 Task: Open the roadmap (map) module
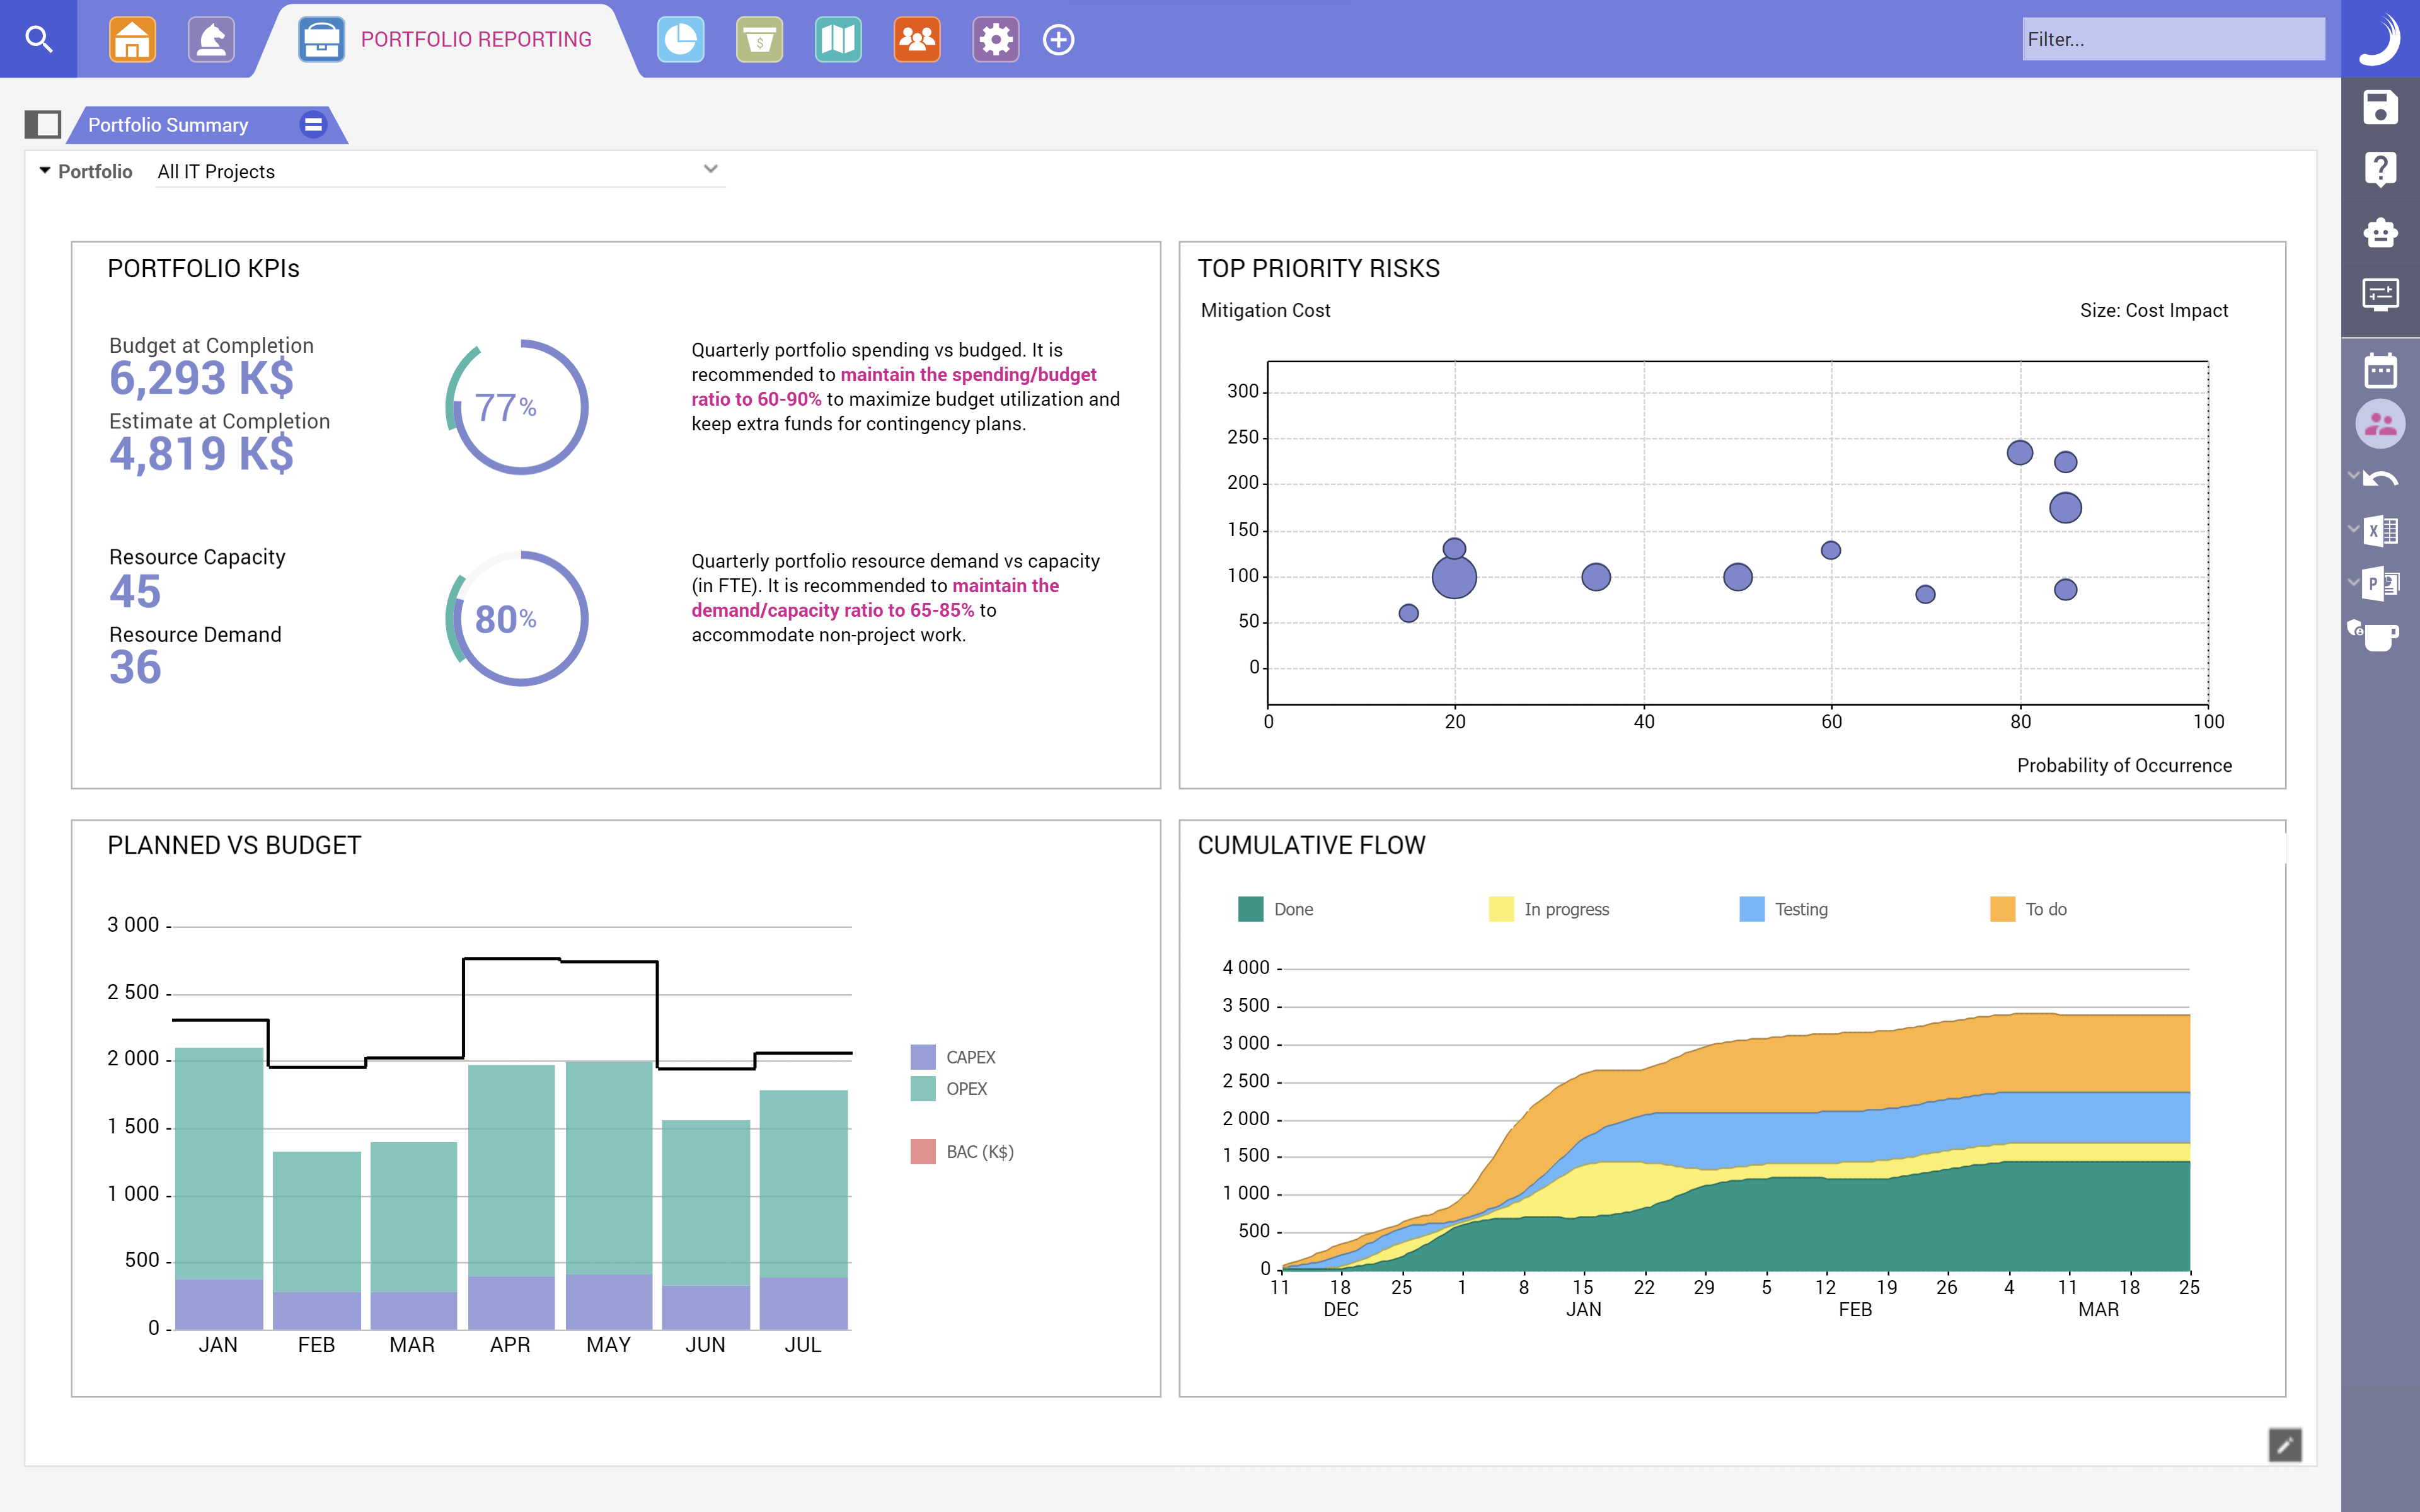tap(838, 39)
